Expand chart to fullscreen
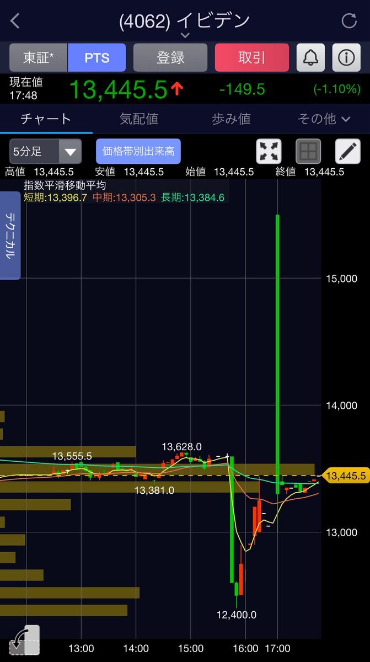The height and width of the screenshot is (662, 370). pos(269,151)
